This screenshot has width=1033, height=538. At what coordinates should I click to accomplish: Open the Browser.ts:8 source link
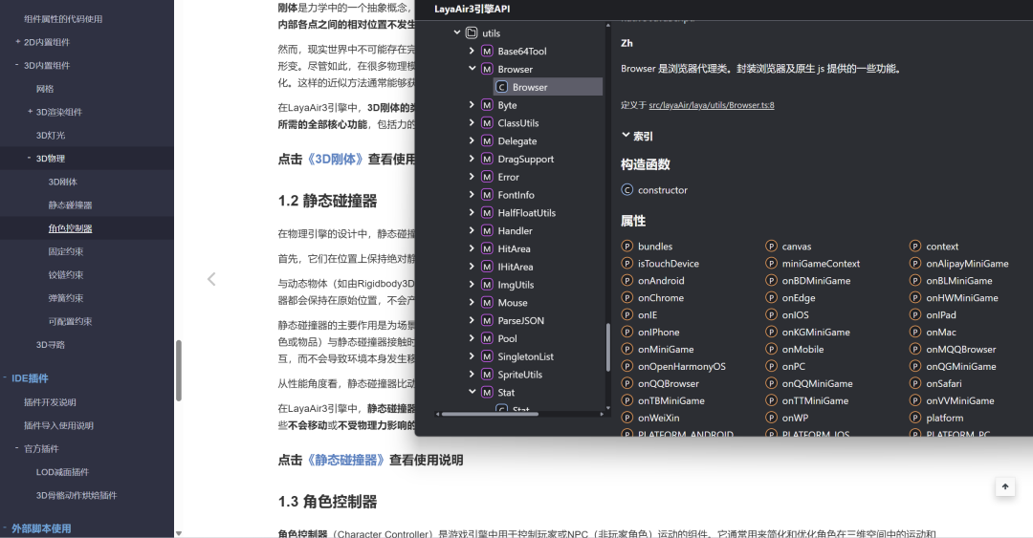pyautogui.click(x=712, y=105)
